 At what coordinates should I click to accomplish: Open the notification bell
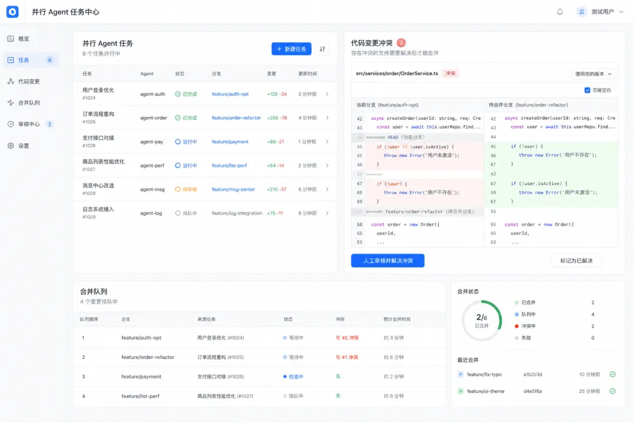pyautogui.click(x=559, y=12)
